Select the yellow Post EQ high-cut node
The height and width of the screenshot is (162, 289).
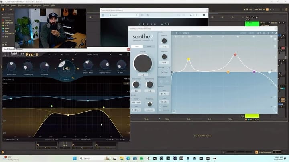click(x=104, y=108)
